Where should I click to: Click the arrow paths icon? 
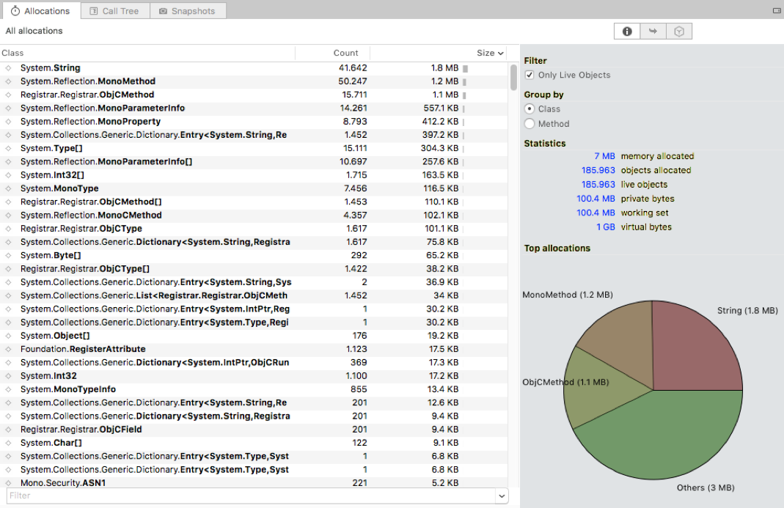(x=653, y=32)
